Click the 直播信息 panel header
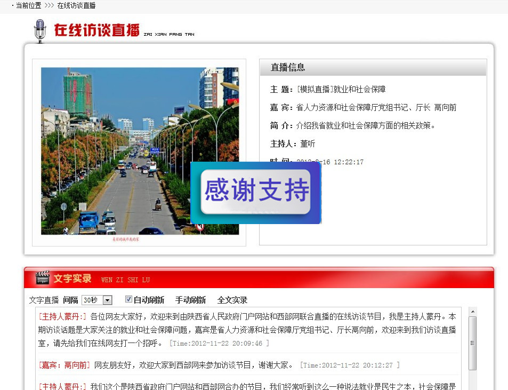 [x=373, y=67]
